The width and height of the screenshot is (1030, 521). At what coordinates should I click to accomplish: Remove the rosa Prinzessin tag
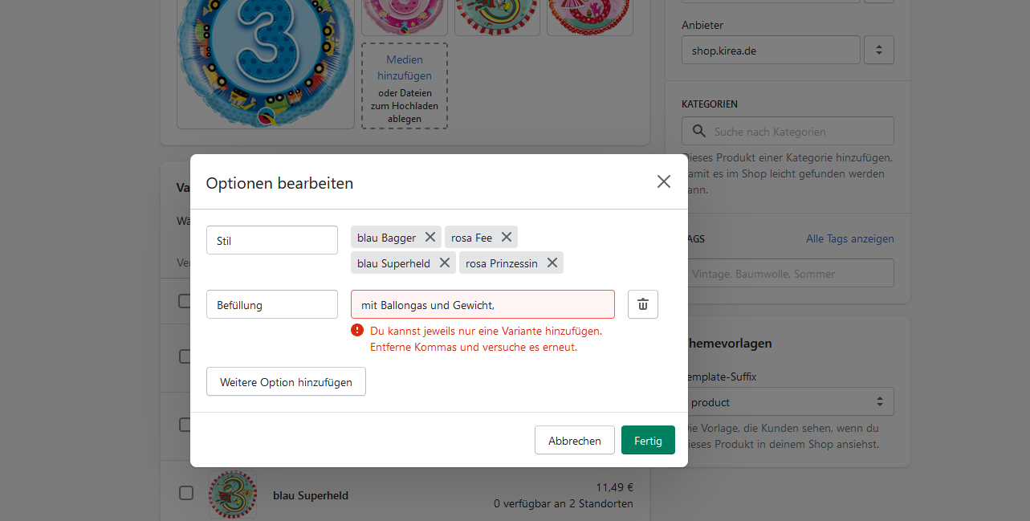click(x=552, y=263)
